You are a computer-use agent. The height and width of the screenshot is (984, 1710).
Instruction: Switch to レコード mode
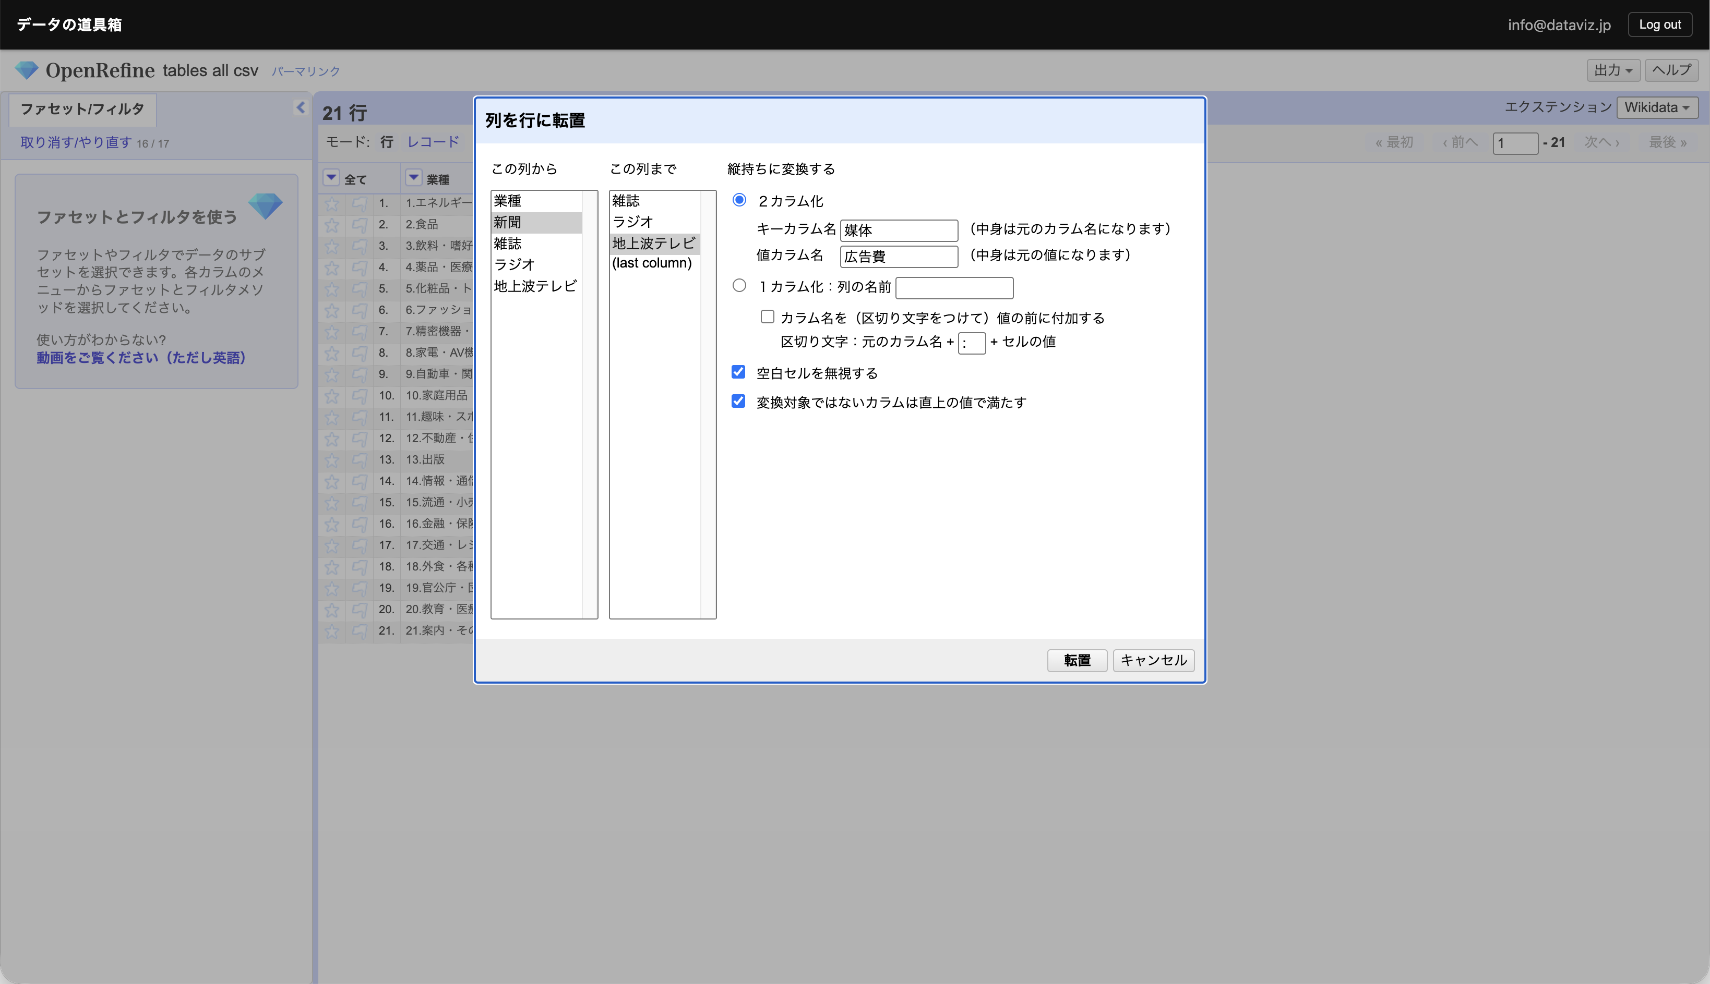pos(433,142)
